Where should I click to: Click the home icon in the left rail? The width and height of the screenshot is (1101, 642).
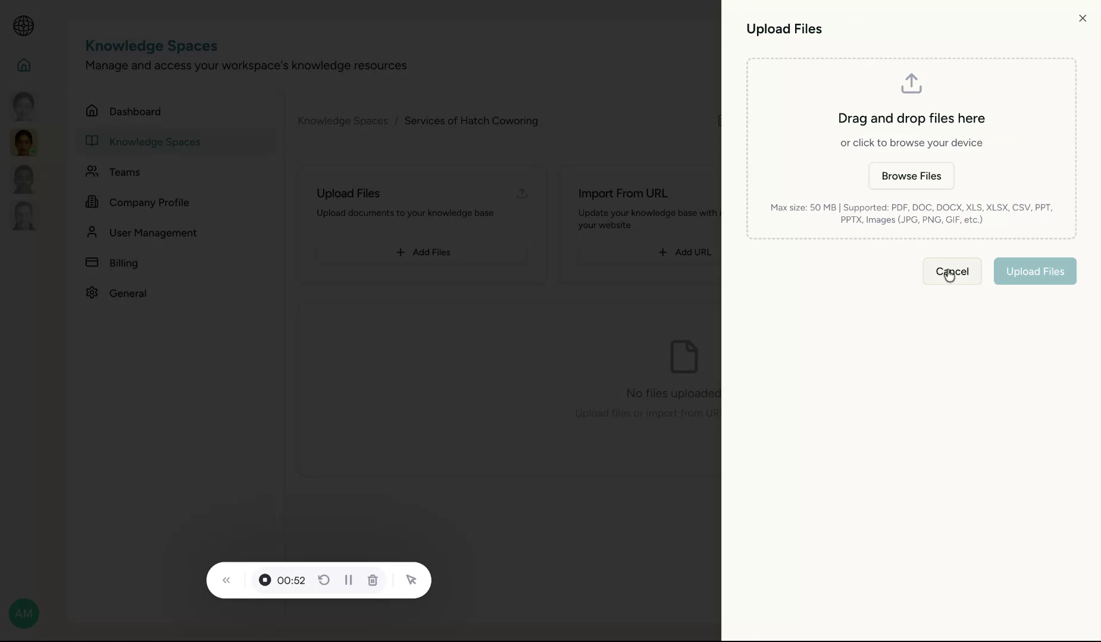23,65
